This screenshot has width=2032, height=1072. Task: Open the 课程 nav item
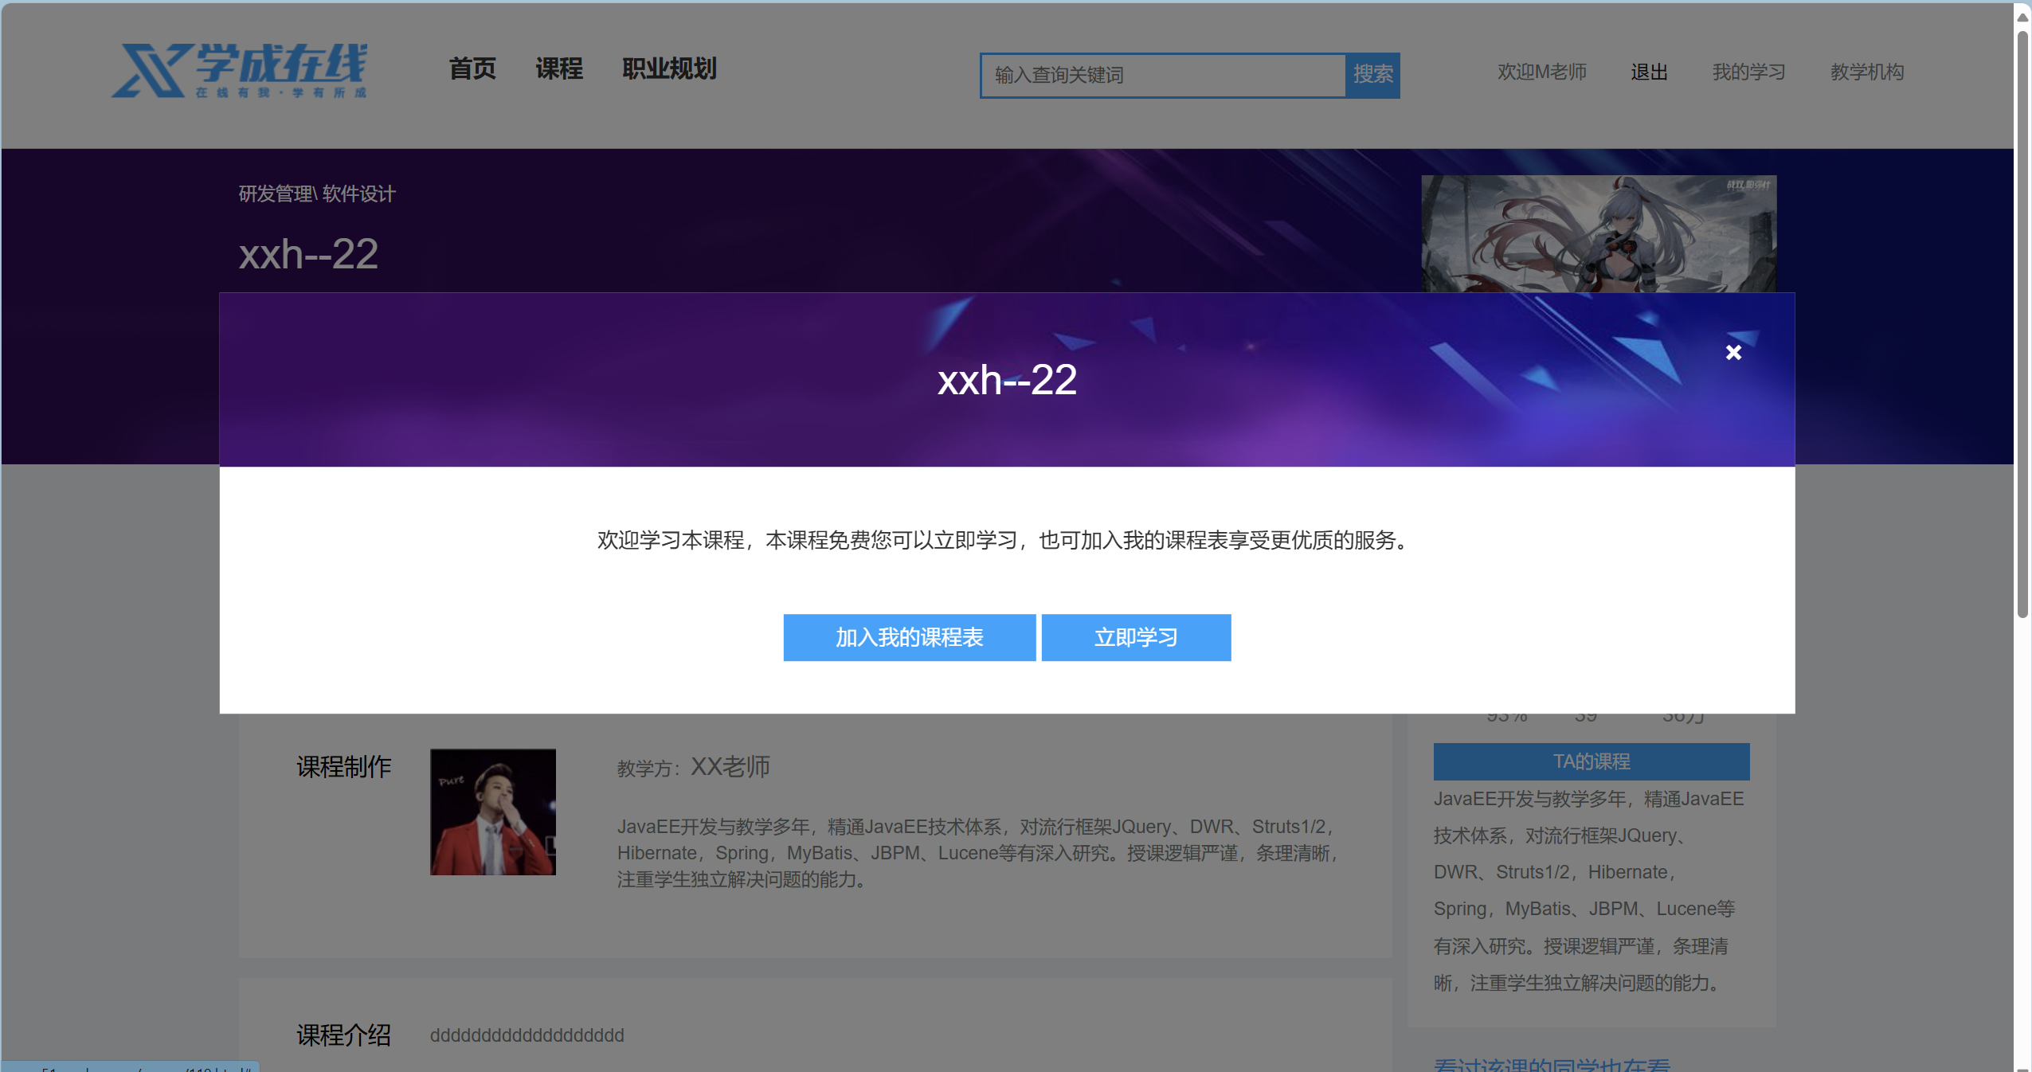point(558,69)
